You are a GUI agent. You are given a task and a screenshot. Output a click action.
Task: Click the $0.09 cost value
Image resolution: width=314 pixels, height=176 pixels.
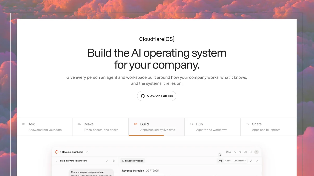(x=228, y=152)
